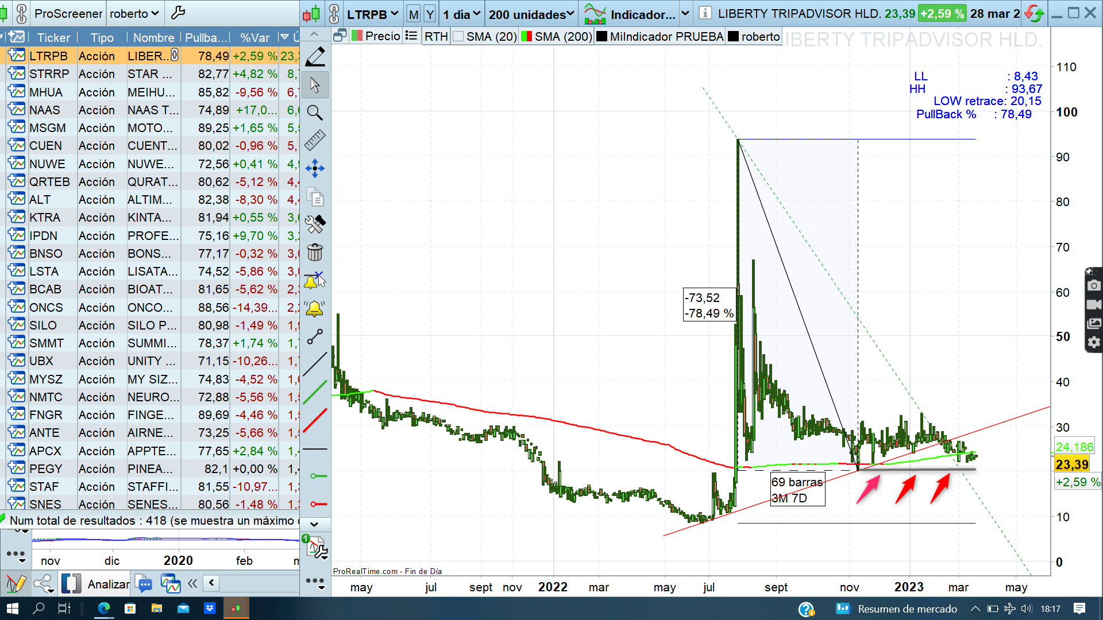Toggle the SMA (20) color box
Viewport: 1103px width, 620px height.
tap(458, 37)
